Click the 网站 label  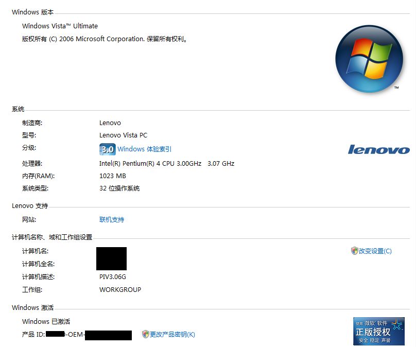tap(29, 220)
